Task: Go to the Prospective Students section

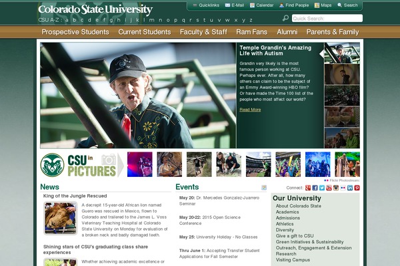Action: pyautogui.click(x=75, y=32)
